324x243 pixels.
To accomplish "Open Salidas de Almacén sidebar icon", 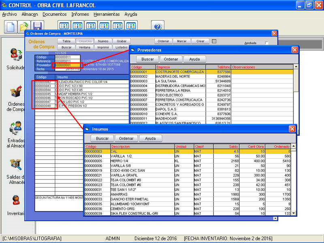I will (16, 165).
